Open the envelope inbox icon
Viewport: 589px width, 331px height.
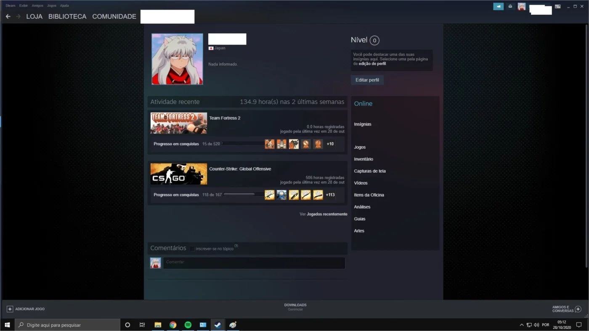pos(510,6)
